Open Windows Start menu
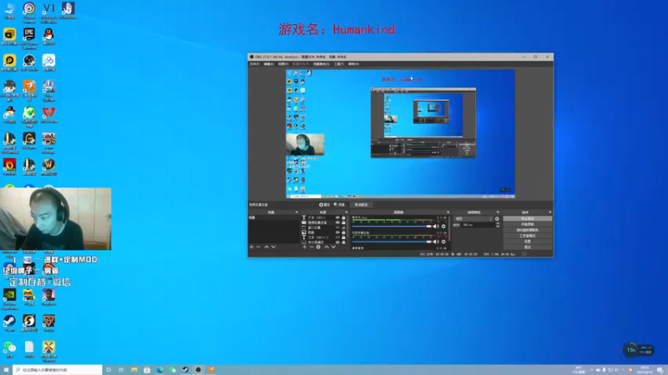Screen dimensions: 668x375 [x=6, y=370]
